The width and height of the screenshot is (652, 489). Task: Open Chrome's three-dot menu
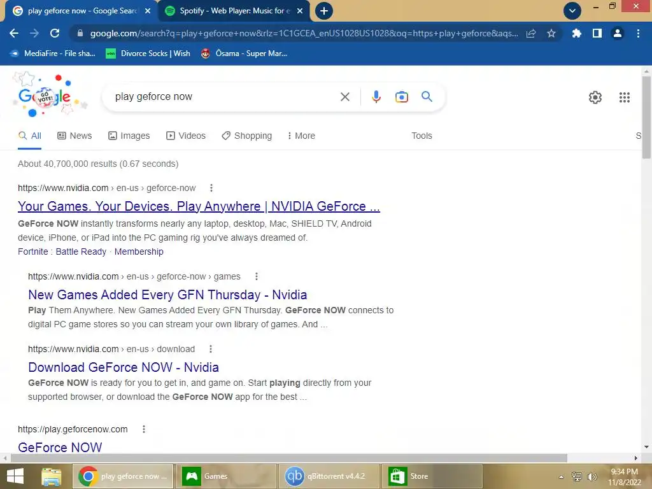tap(638, 33)
